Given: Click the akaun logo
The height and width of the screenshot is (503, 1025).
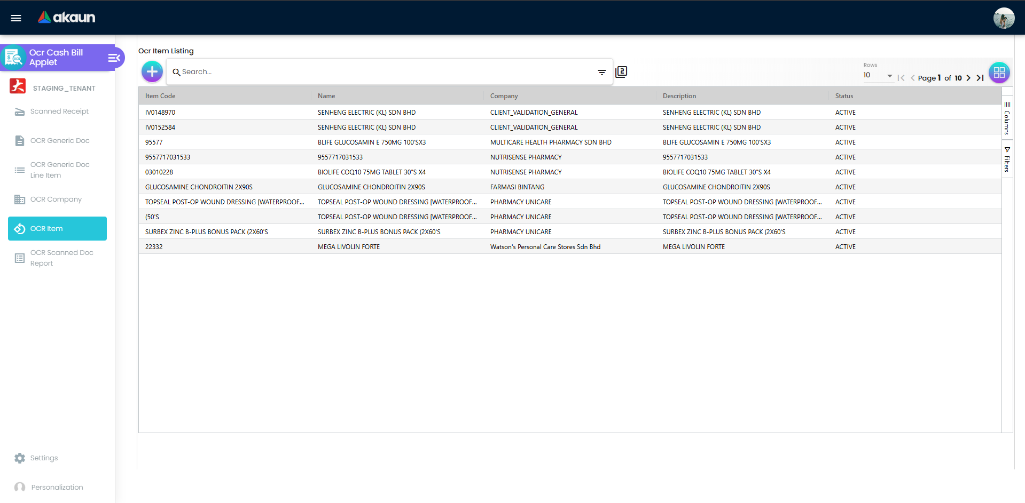Looking at the screenshot, I should [66, 18].
